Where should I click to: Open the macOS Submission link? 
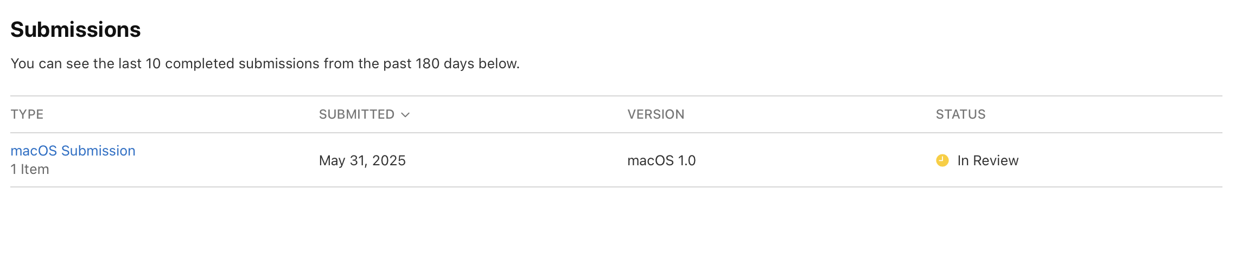(x=73, y=151)
